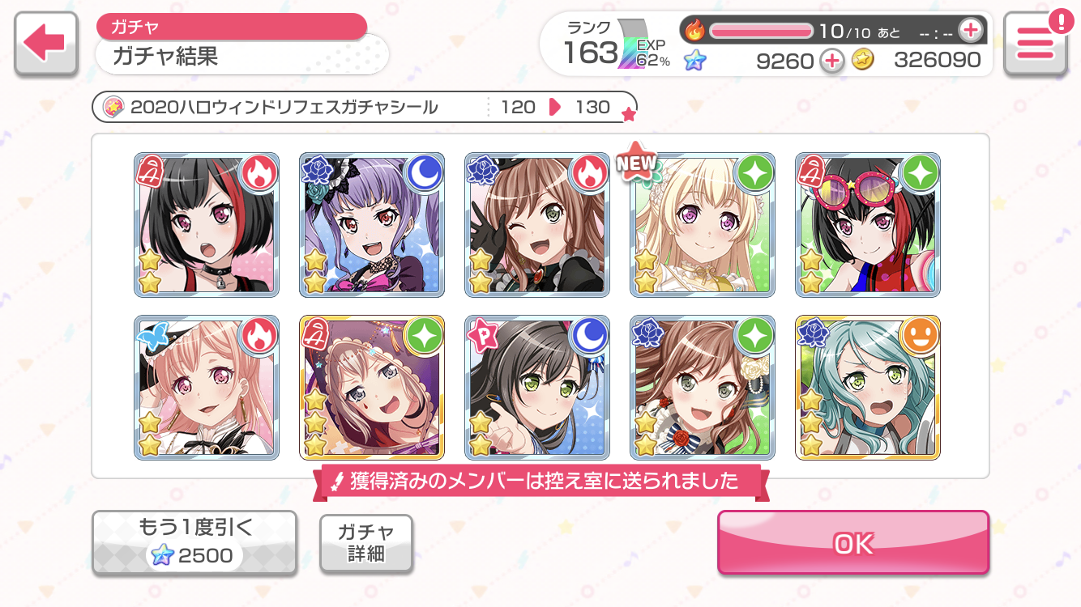Tap the flame stamina icon
The width and height of the screenshot is (1081, 607).
coord(695,31)
